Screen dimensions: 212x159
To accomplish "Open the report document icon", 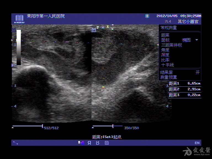I will (x=107, y=143).
